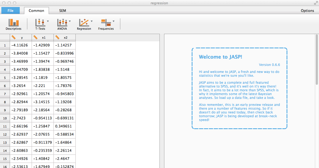Click the cell showing -0.945803
This screenshot has height=168, width=319.
(65, 94)
